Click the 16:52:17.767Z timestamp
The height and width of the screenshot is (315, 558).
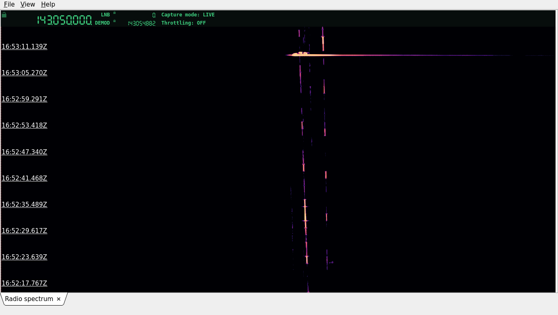click(24, 283)
